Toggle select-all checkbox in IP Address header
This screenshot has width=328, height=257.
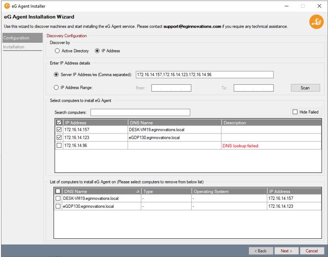point(59,123)
